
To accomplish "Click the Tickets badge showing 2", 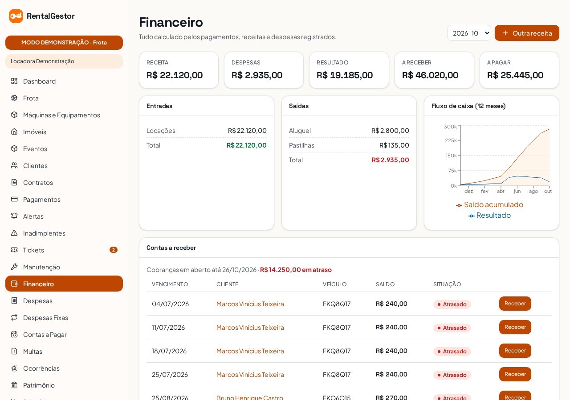I will click(x=114, y=250).
